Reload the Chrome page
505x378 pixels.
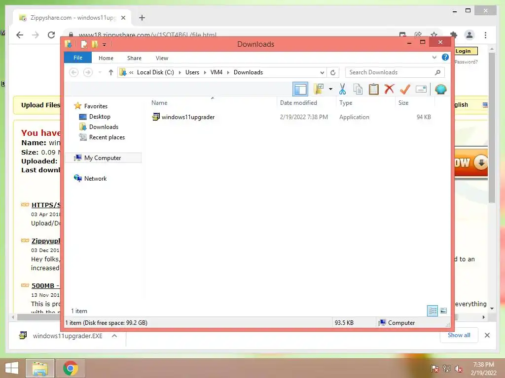pos(51,35)
